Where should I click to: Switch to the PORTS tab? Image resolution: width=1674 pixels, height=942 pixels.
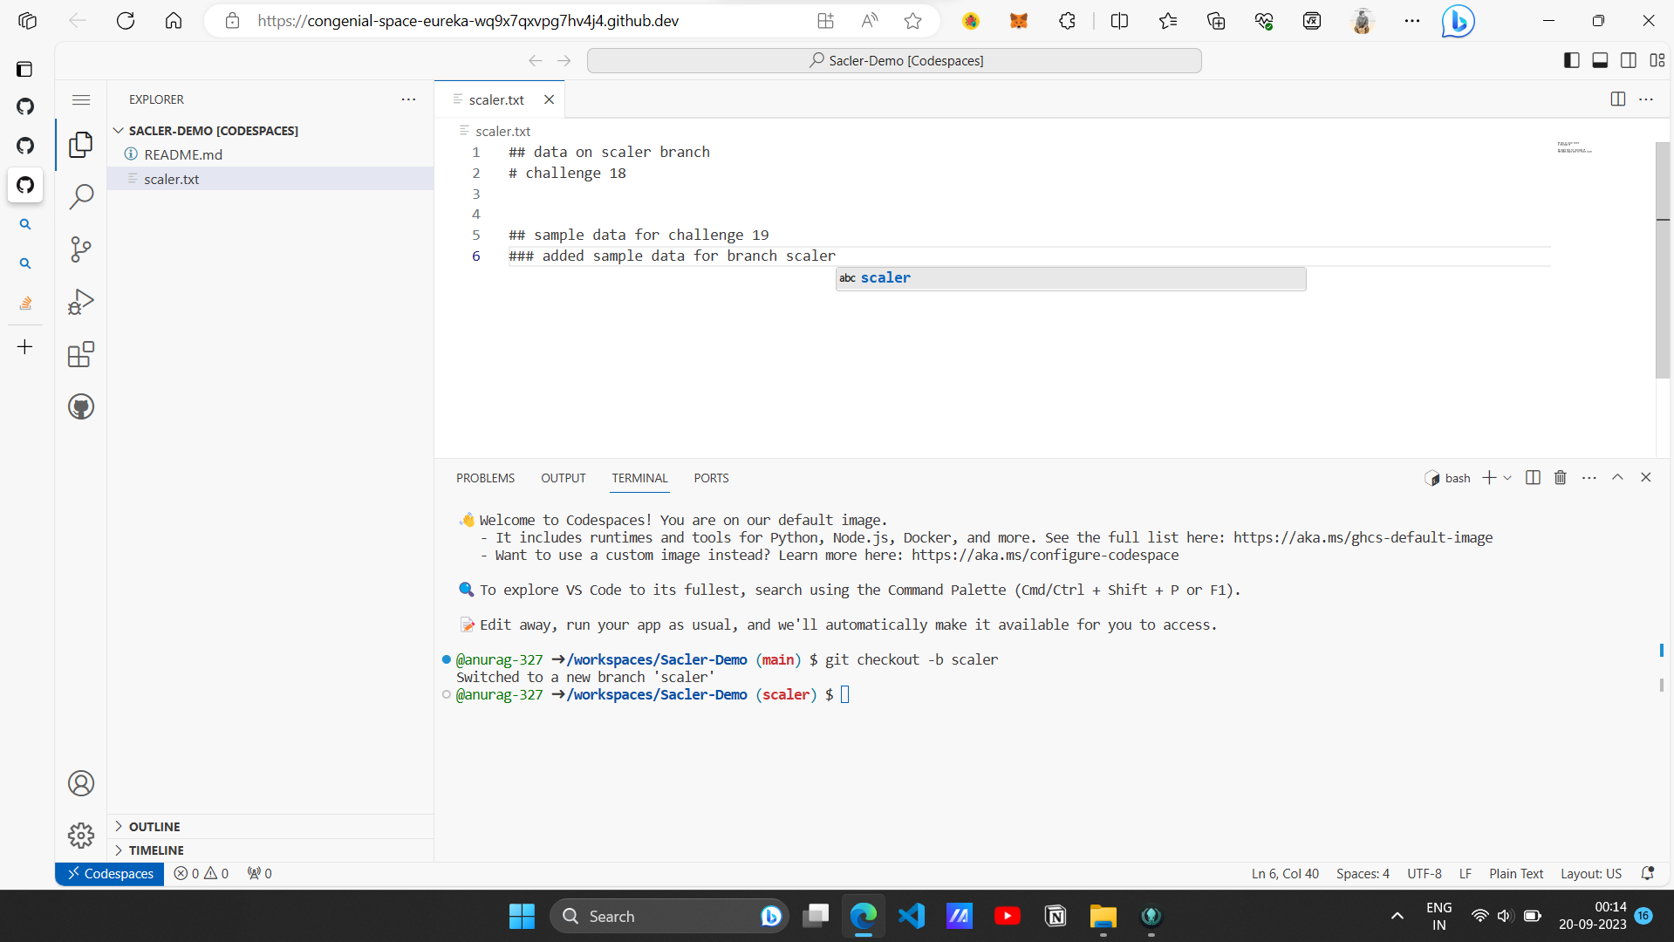pos(711,478)
